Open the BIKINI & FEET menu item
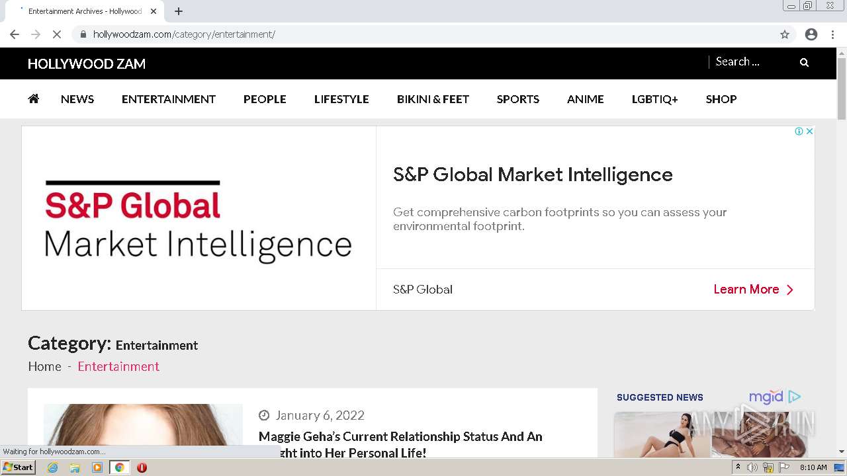 pyautogui.click(x=433, y=99)
